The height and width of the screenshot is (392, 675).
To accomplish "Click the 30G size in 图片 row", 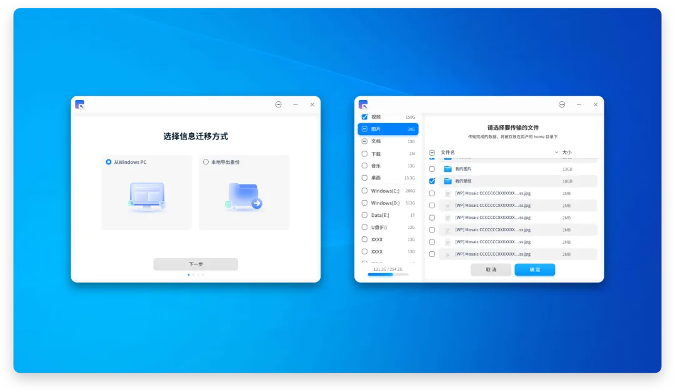I will pyautogui.click(x=411, y=129).
